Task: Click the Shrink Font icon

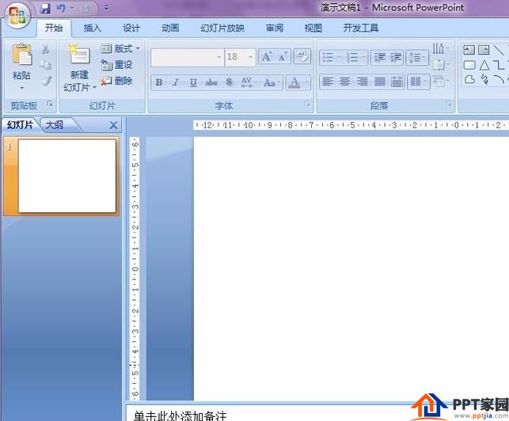Action: click(283, 57)
